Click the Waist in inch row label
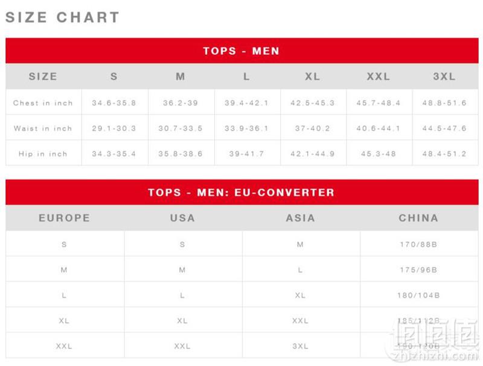The height and width of the screenshot is (366, 483). [x=43, y=128]
